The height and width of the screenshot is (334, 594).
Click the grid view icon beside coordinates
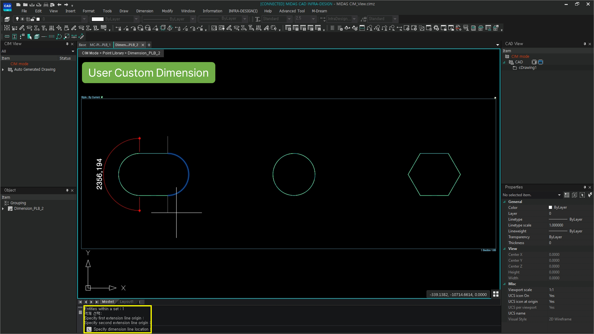(496, 294)
